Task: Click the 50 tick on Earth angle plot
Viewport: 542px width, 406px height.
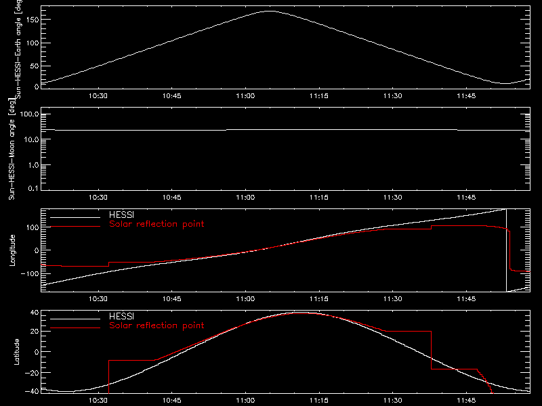Action: click(x=35, y=66)
